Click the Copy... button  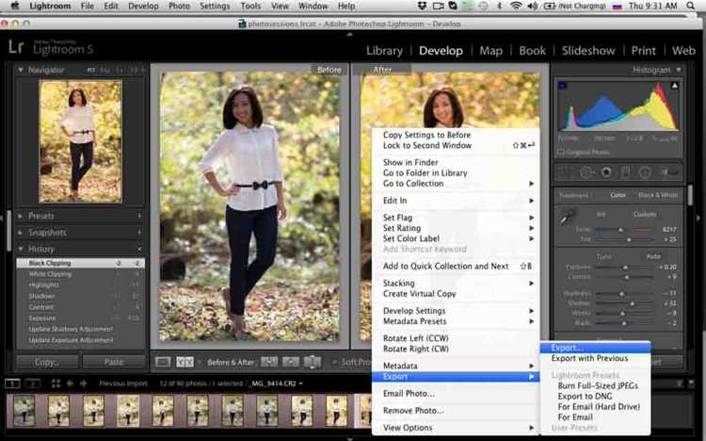click(x=47, y=362)
